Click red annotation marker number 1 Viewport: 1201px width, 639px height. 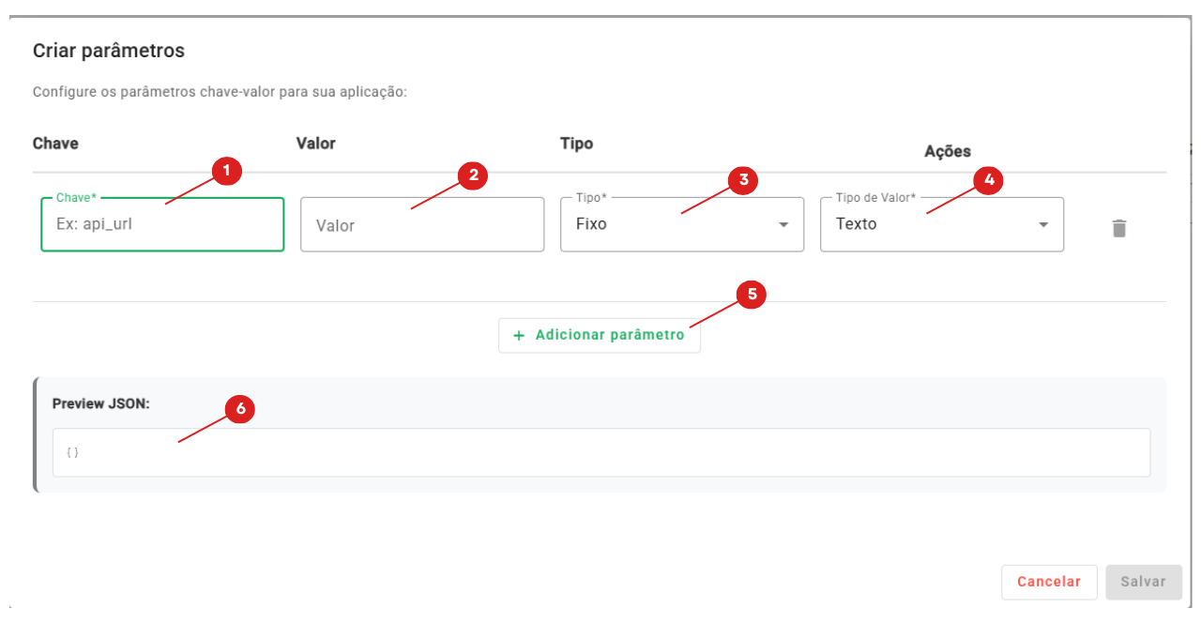[226, 172]
